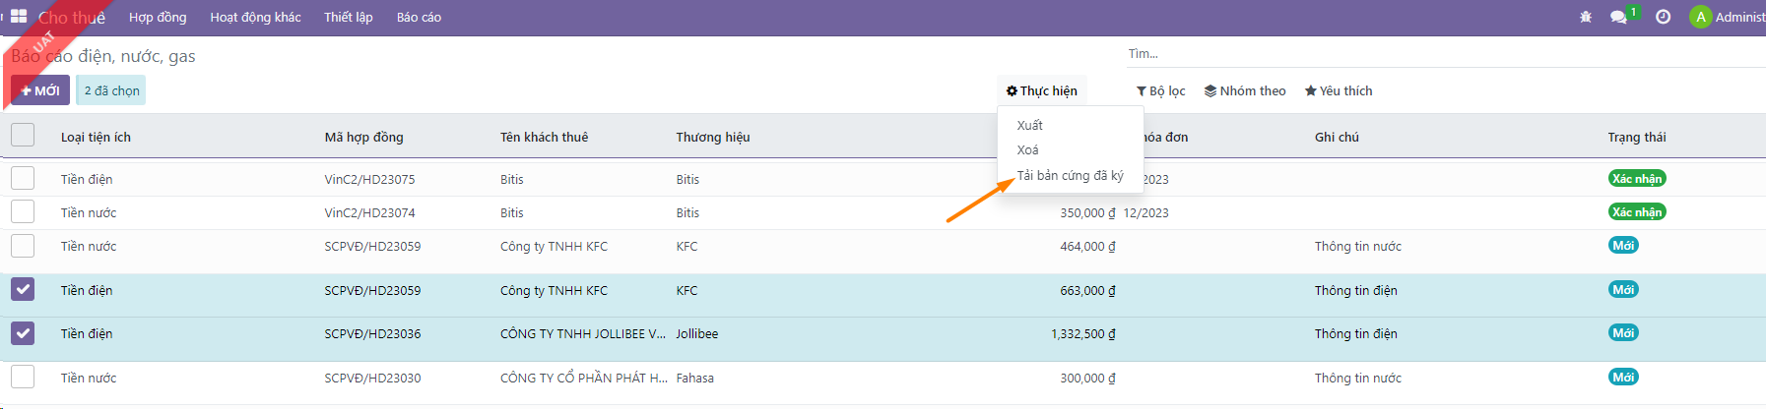Click the Administrator user avatar
Screen dimensions: 1766x409
1700,17
